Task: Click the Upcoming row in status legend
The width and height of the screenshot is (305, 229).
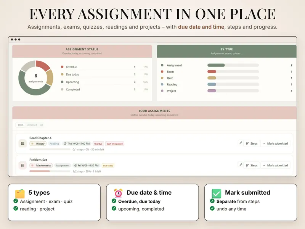Action: point(104,82)
